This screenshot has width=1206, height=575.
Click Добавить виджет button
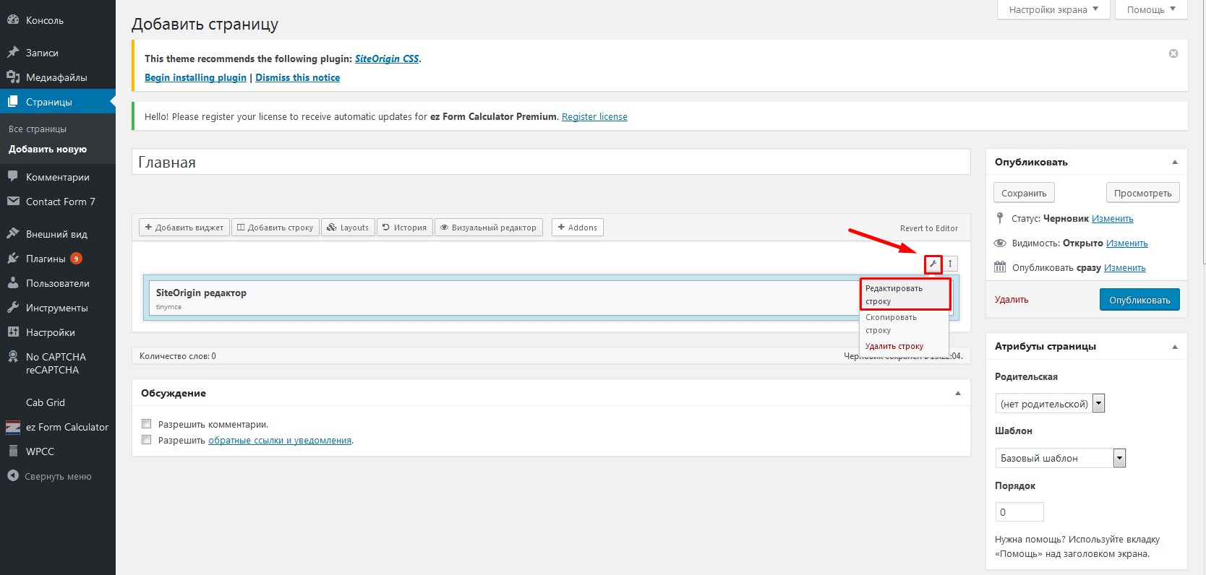tap(184, 228)
